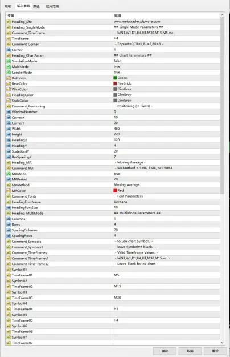
Task: Open the 应用范围 tab
Action: pyautogui.click(x=52, y=6)
